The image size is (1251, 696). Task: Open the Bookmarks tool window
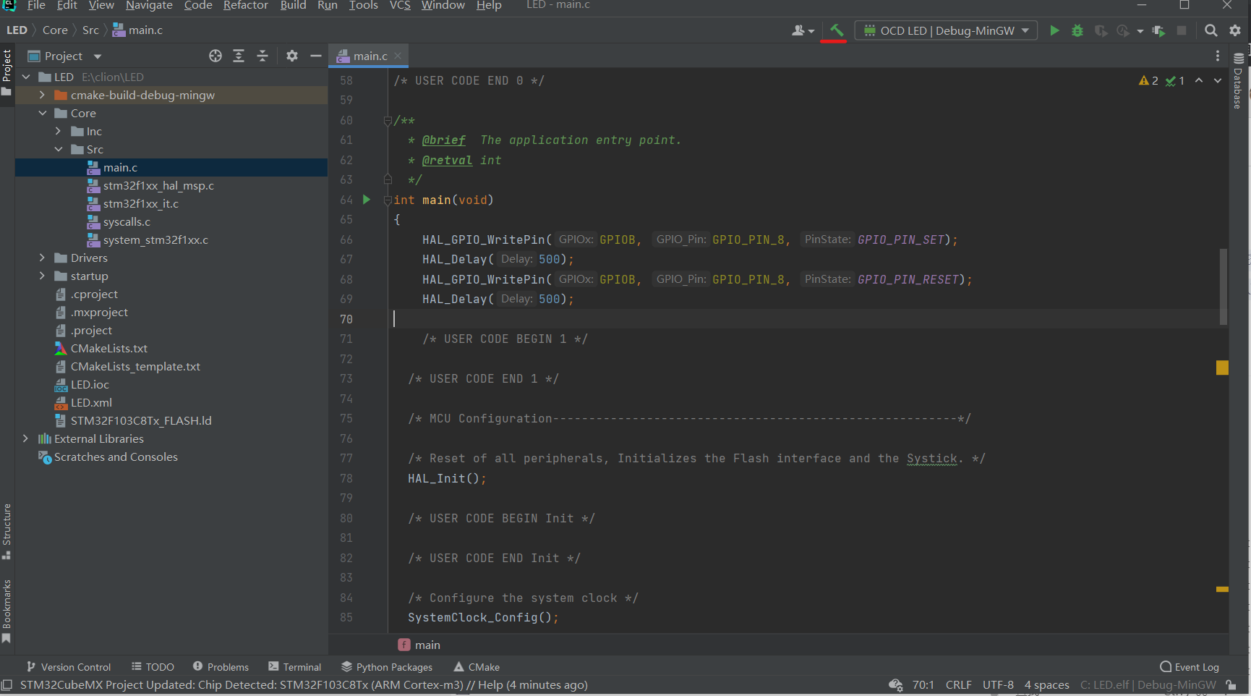(x=7, y=611)
